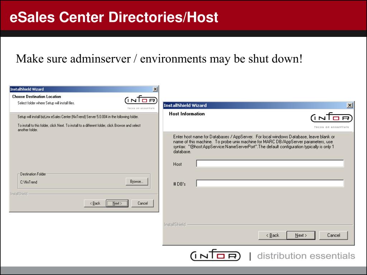Go Back in Choose Destination Location dialog
Viewport: 367px width, 275px height.
(x=95, y=203)
